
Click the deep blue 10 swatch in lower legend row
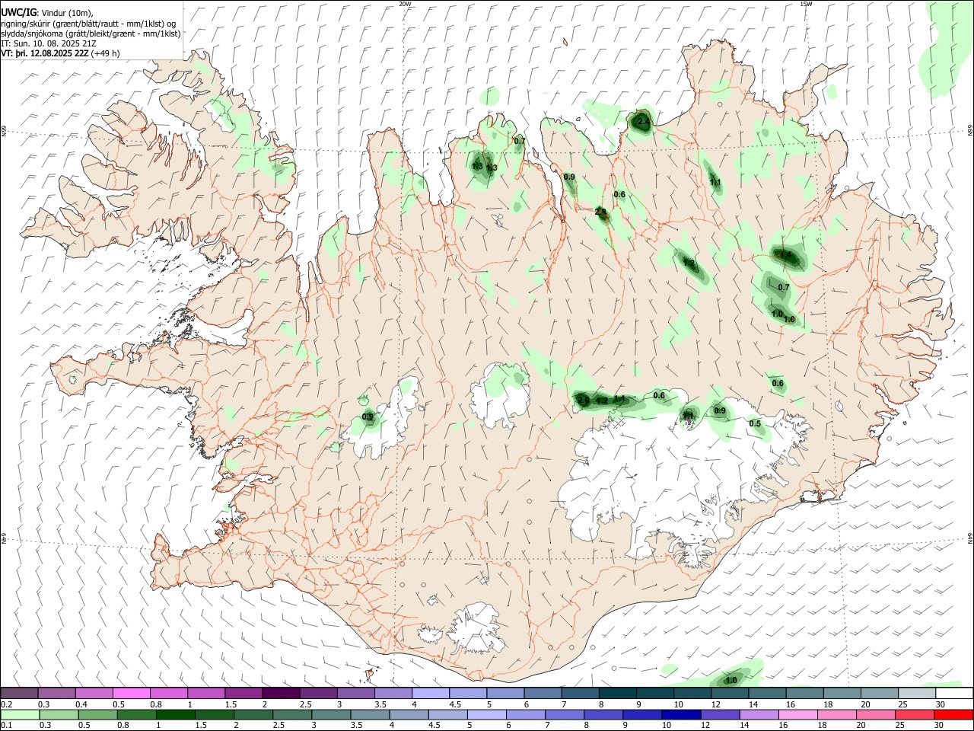(x=681, y=715)
